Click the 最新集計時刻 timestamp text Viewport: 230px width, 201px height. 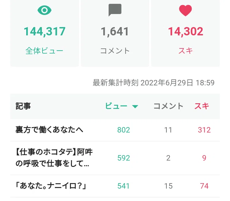point(154,83)
